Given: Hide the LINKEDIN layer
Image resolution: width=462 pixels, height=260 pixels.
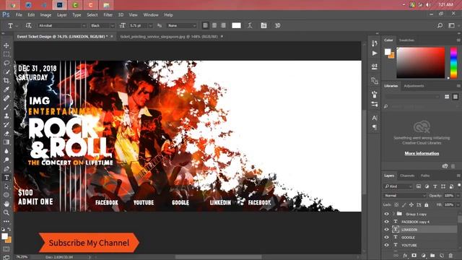Looking at the screenshot, I should click(x=387, y=230).
